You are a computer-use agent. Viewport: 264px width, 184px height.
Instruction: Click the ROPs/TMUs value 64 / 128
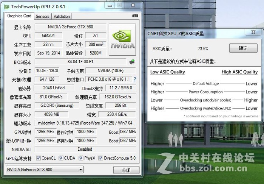tap(47, 79)
